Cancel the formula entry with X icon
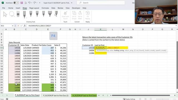Screen dimensions: 178x100 pos(18,26)
